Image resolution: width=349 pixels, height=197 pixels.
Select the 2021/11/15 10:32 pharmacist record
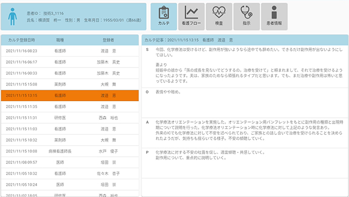[x=70, y=140]
